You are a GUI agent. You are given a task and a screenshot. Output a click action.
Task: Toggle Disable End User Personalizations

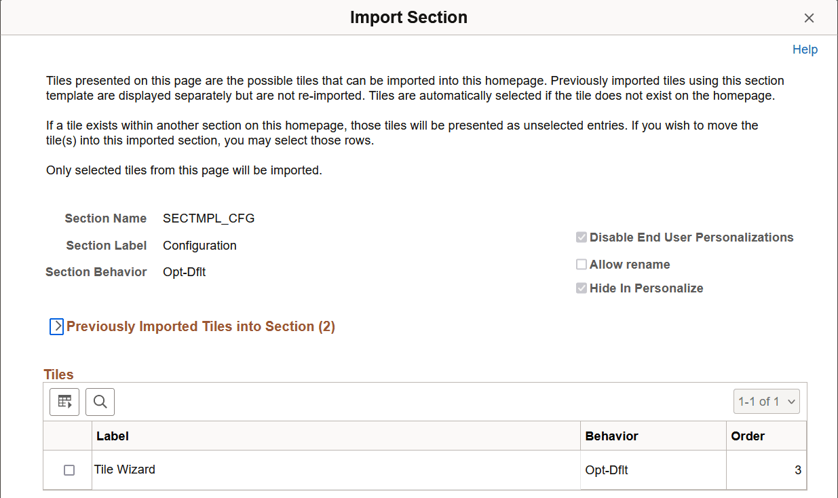coord(582,237)
